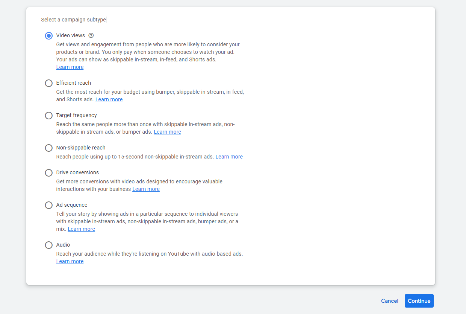Open Learn more link for Efficient reach
This screenshot has height=314, width=466.
coord(109,99)
